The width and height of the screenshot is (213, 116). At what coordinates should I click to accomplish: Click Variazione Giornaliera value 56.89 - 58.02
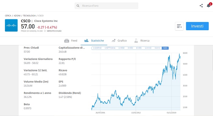point(31,63)
